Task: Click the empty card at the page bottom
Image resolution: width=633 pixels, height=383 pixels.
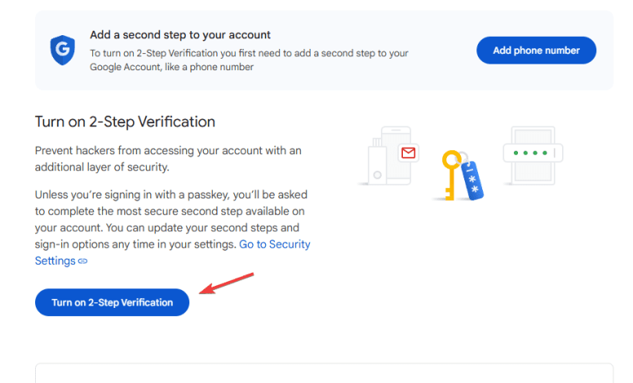Action: pyautogui.click(x=324, y=373)
